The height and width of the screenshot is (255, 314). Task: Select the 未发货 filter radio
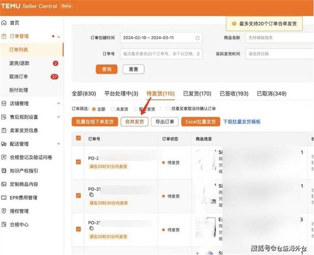(x=113, y=109)
